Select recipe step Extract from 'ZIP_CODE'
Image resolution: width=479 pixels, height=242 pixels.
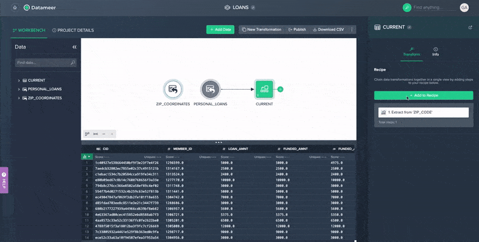coord(423,112)
